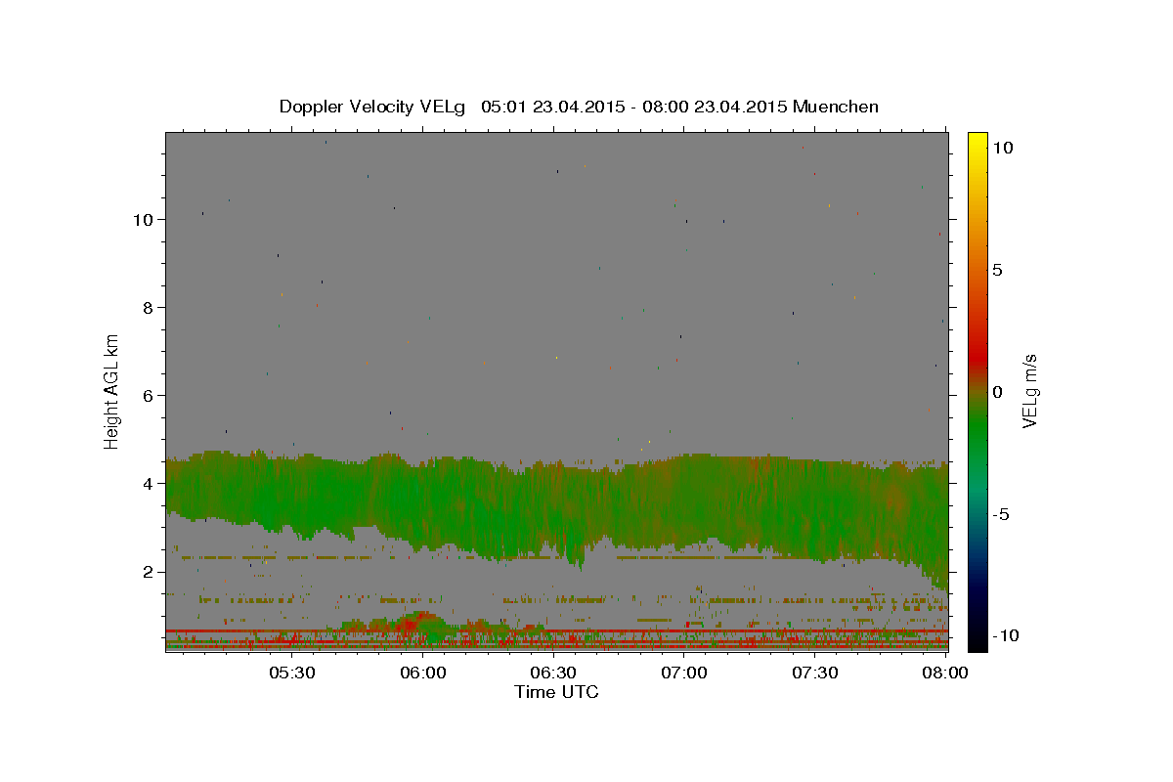The image size is (1173, 782).
Task: Click the 'Muenchen' location in the title
Action: (836, 107)
